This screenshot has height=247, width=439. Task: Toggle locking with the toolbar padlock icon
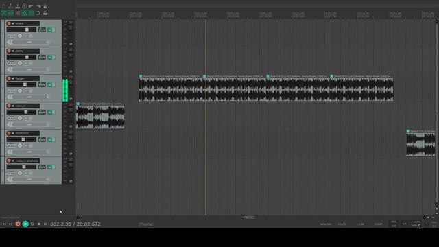click(x=45, y=13)
